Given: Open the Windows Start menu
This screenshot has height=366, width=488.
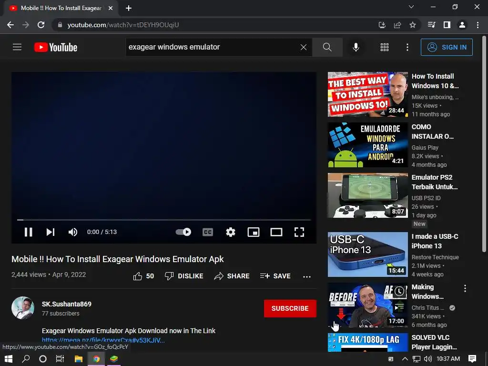Looking at the screenshot, I should 9,359.
